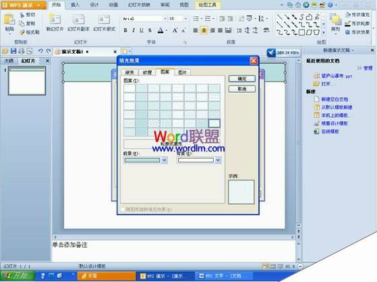Click 新建空白文档 in task pane
377x282 pixels.
335,99
